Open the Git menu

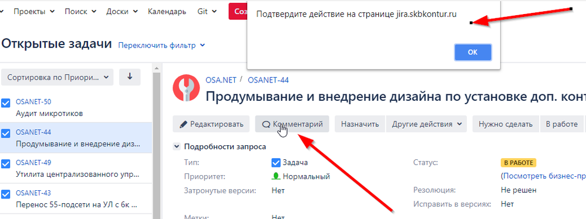(207, 12)
